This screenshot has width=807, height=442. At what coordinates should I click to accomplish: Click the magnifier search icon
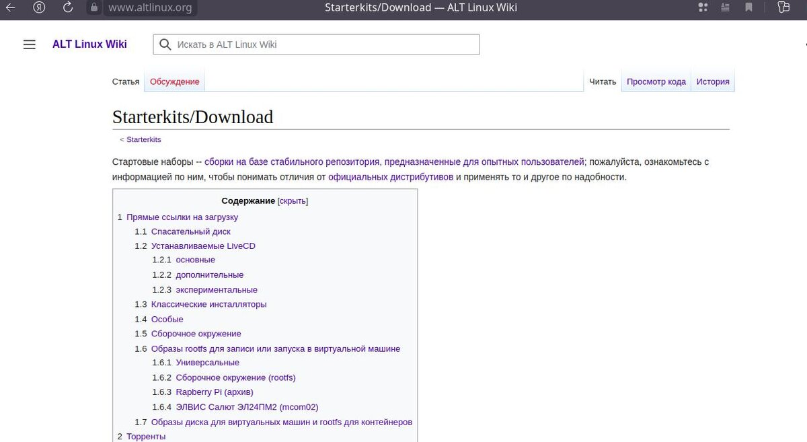[x=165, y=45]
